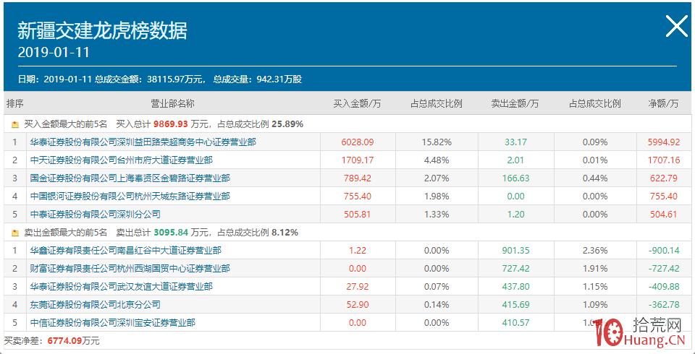The height and width of the screenshot is (354, 695).
Task: Select net amount -727.42
Action: [663, 269]
